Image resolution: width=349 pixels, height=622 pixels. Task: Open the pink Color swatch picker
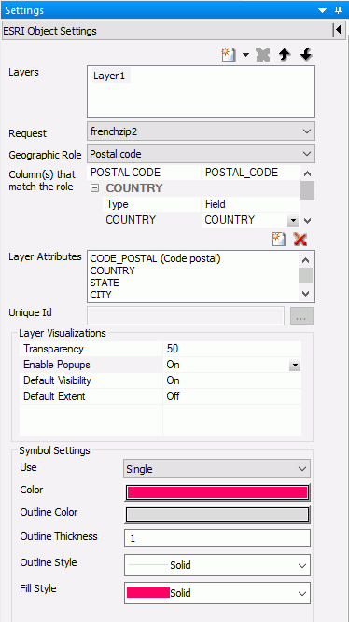[x=217, y=492]
